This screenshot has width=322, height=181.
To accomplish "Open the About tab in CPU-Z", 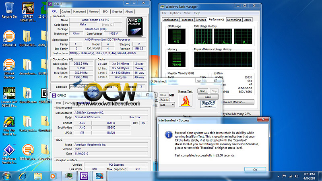I will click(x=129, y=12).
